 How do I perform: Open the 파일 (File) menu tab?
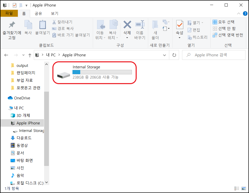point(9,13)
